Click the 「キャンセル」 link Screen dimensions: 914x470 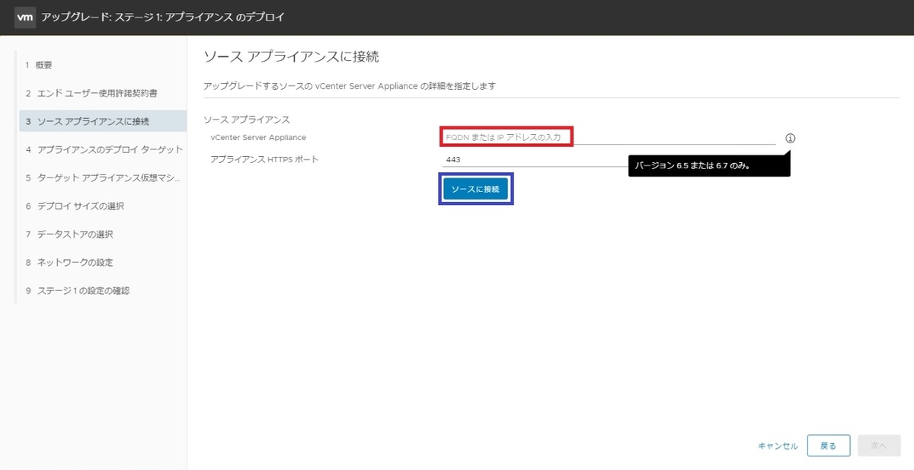tap(777, 446)
